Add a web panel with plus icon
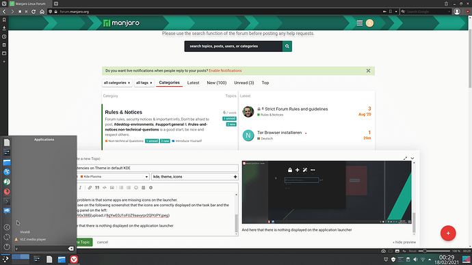Viewport: 472px width, 265px height. pyautogui.click(x=4, y=61)
